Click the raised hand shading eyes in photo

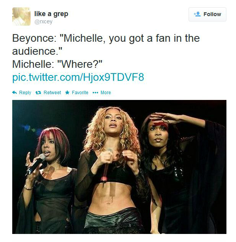[165, 118]
